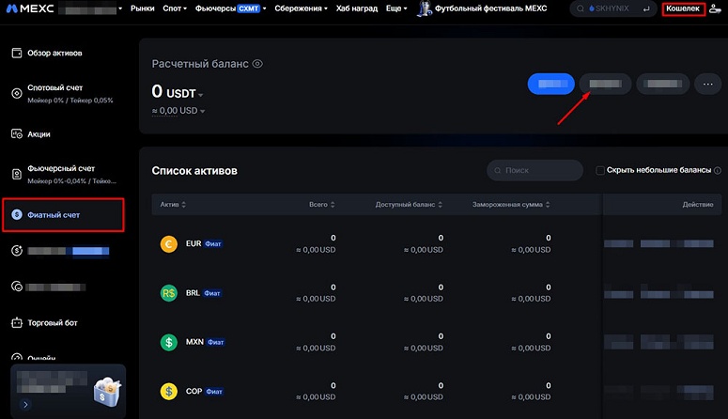Click the MEXC logo
728x419 pixels.
[x=30, y=8]
